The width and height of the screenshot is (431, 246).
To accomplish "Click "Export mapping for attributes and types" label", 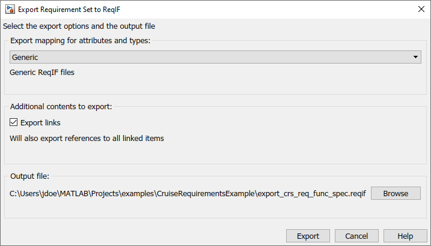I will pyautogui.click(x=80, y=41).
